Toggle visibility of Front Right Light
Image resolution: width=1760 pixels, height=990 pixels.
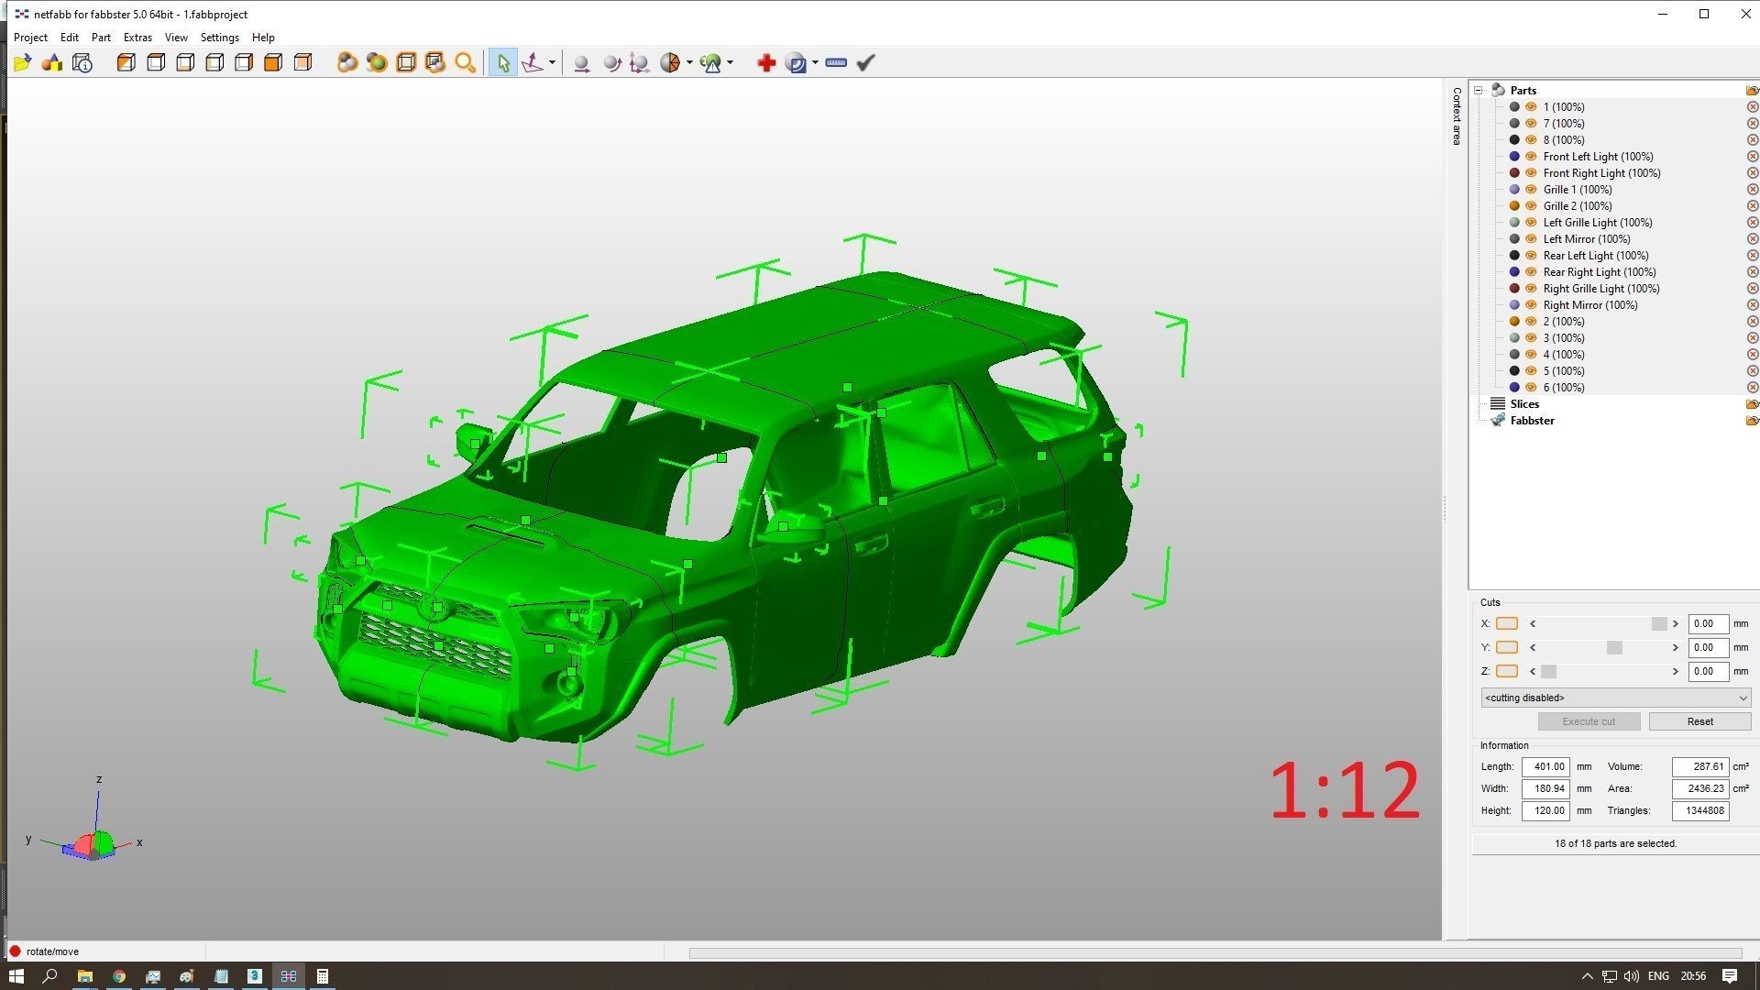(1531, 173)
